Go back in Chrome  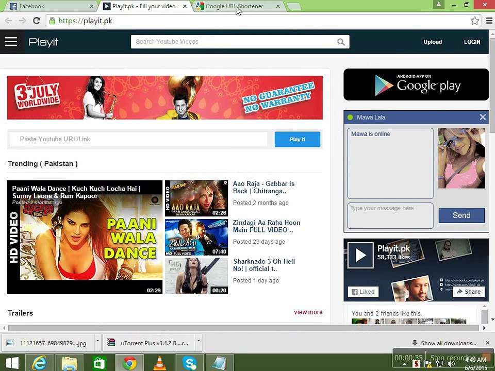click(x=9, y=21)
